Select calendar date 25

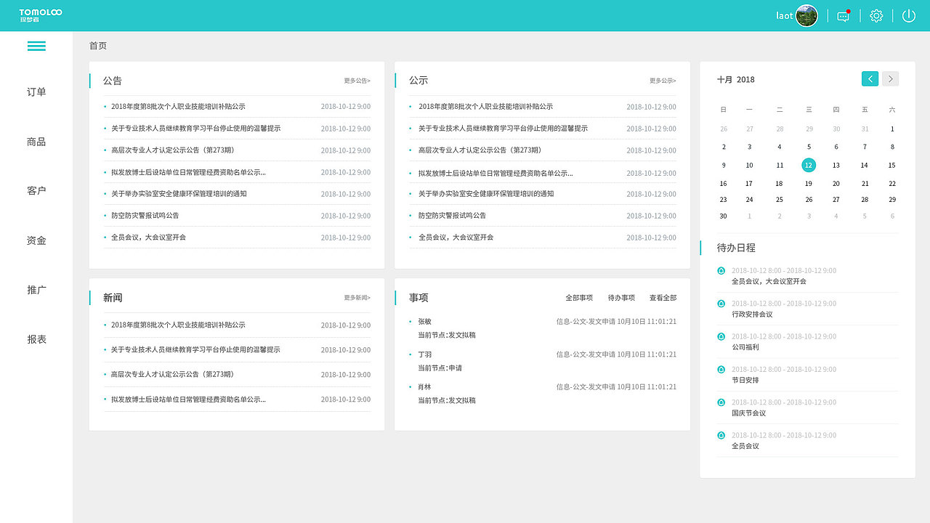click(x=780, y=200)
